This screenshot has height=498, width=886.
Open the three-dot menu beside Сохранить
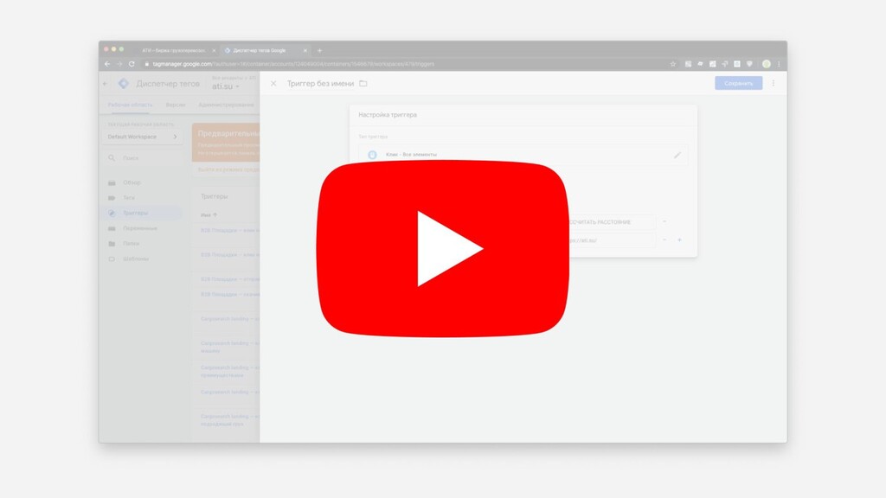point(774,83)
